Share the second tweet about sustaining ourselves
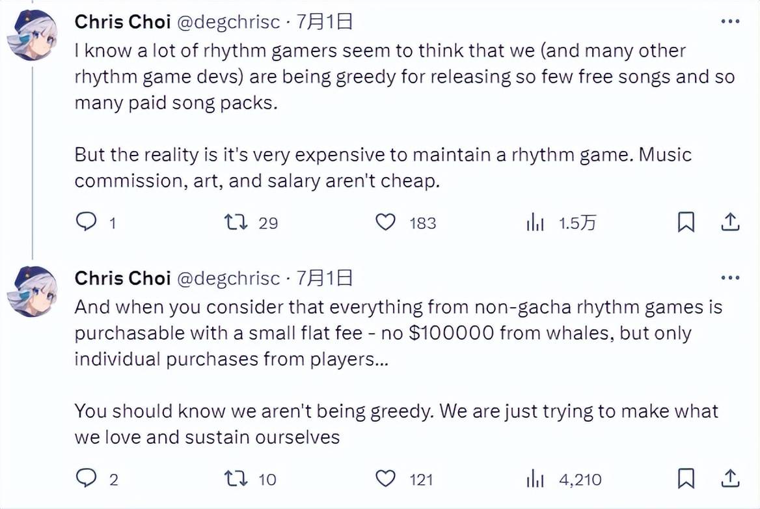Screen dimensions: 760x509 coord(730,480)
